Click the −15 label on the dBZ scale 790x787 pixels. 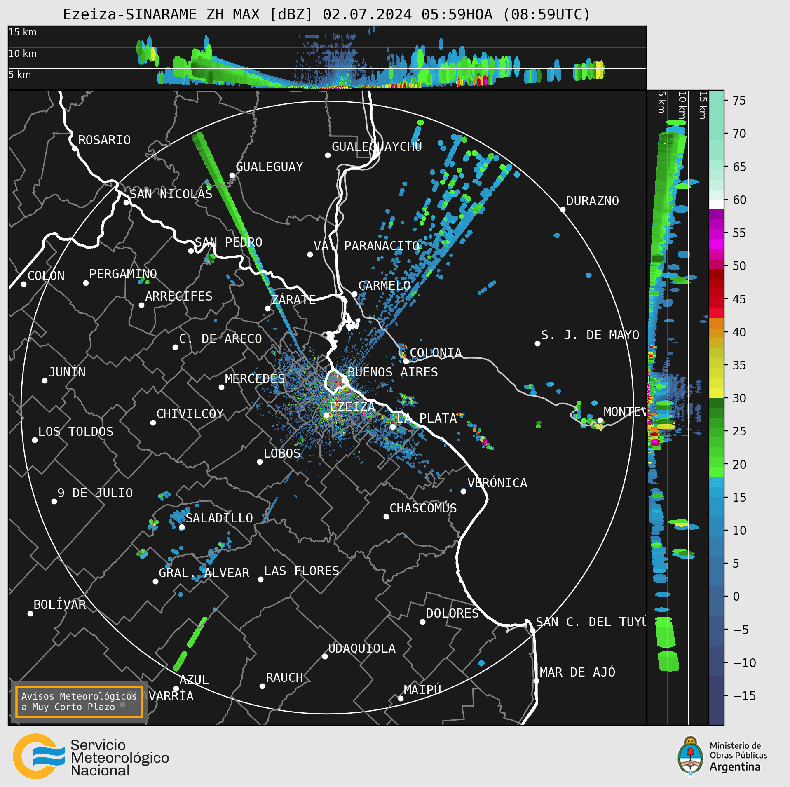pyautogui.click(x=744, y=696)
